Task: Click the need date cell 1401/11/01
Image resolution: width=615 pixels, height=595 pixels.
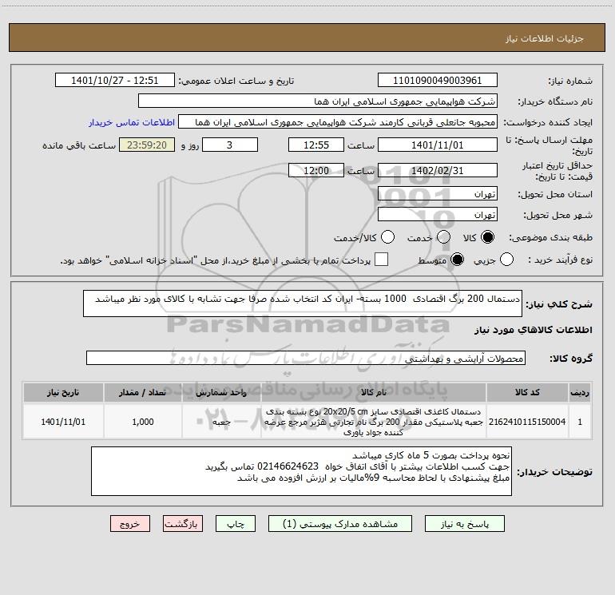Action: tap(63, 422)
